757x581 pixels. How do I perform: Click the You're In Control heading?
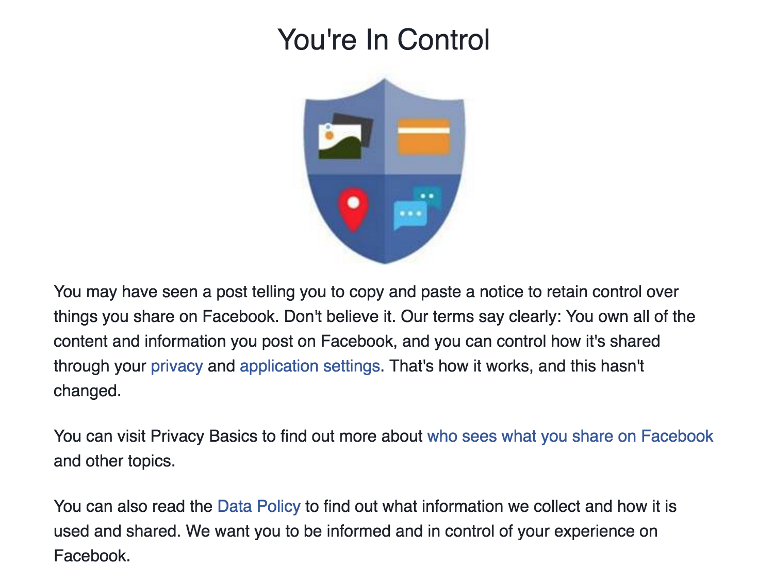coord(384,40)
